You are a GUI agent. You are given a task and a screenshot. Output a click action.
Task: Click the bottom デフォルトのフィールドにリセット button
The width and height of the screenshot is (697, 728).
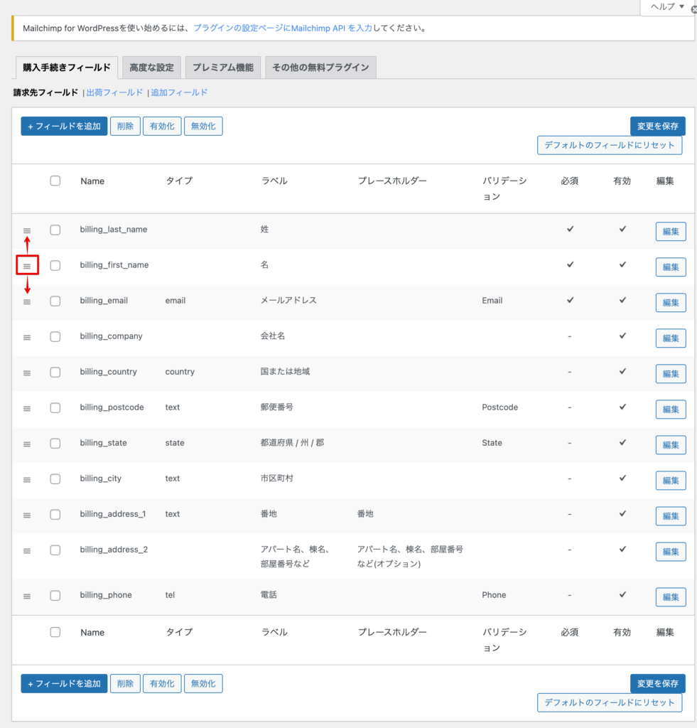[x=609, y=702]
